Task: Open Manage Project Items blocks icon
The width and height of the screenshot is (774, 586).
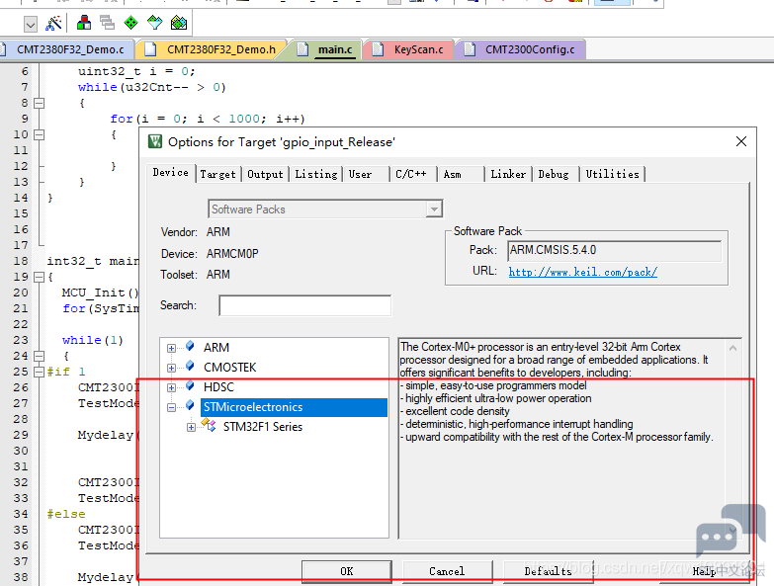Action: click(x=84, y=23)
